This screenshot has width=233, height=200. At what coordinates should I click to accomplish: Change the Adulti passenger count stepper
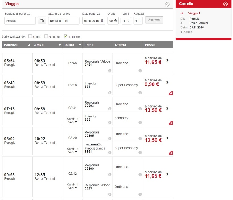(128, 21)
